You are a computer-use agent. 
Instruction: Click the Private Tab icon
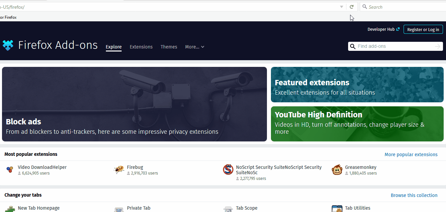tap(119, 209)
